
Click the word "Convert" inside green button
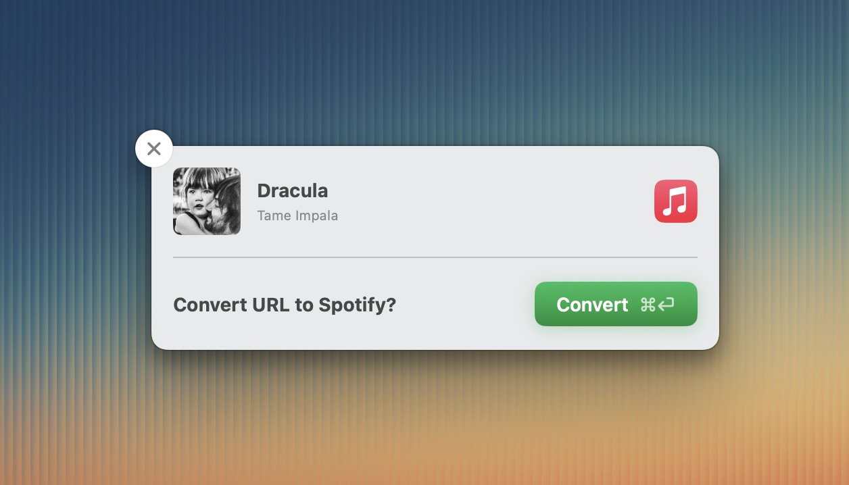click(592, 305)
